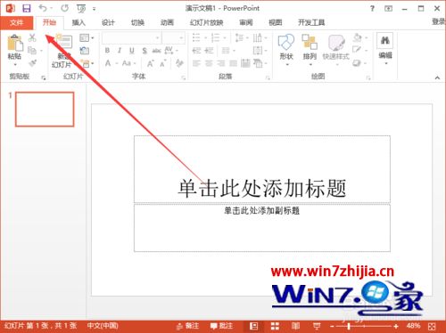Click the Paste (粘贴) clipboard icon
Screen dimensions: 446x333
[15, 44]
